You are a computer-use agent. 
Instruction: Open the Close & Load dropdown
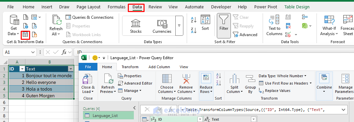click(x=88, y=92)
